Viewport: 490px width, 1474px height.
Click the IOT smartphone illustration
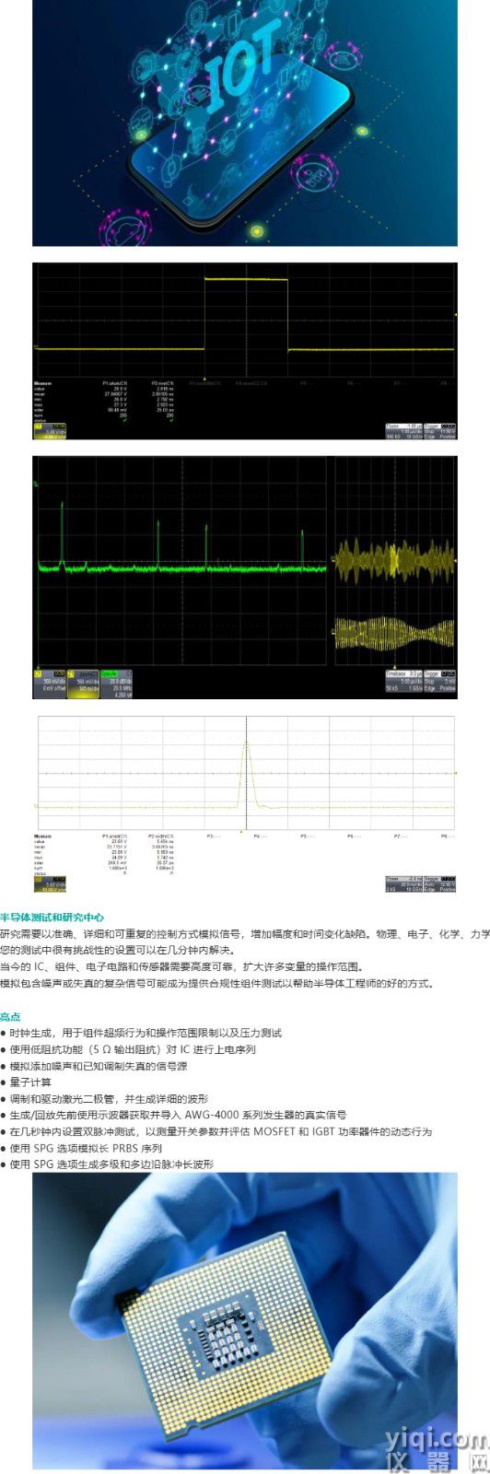point(245,123)
